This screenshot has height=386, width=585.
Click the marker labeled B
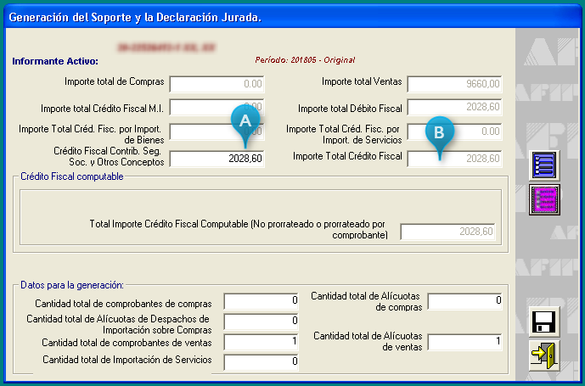coord(439,132)
